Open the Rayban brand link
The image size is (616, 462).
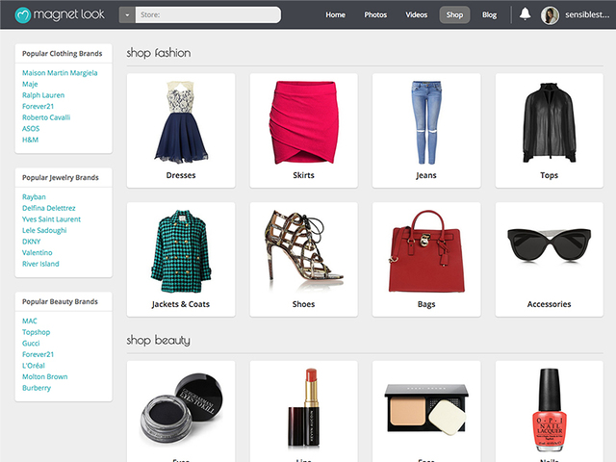(x=34, y=196)
